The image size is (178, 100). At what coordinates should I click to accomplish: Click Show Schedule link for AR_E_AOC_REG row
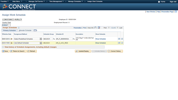coord(100,43)
